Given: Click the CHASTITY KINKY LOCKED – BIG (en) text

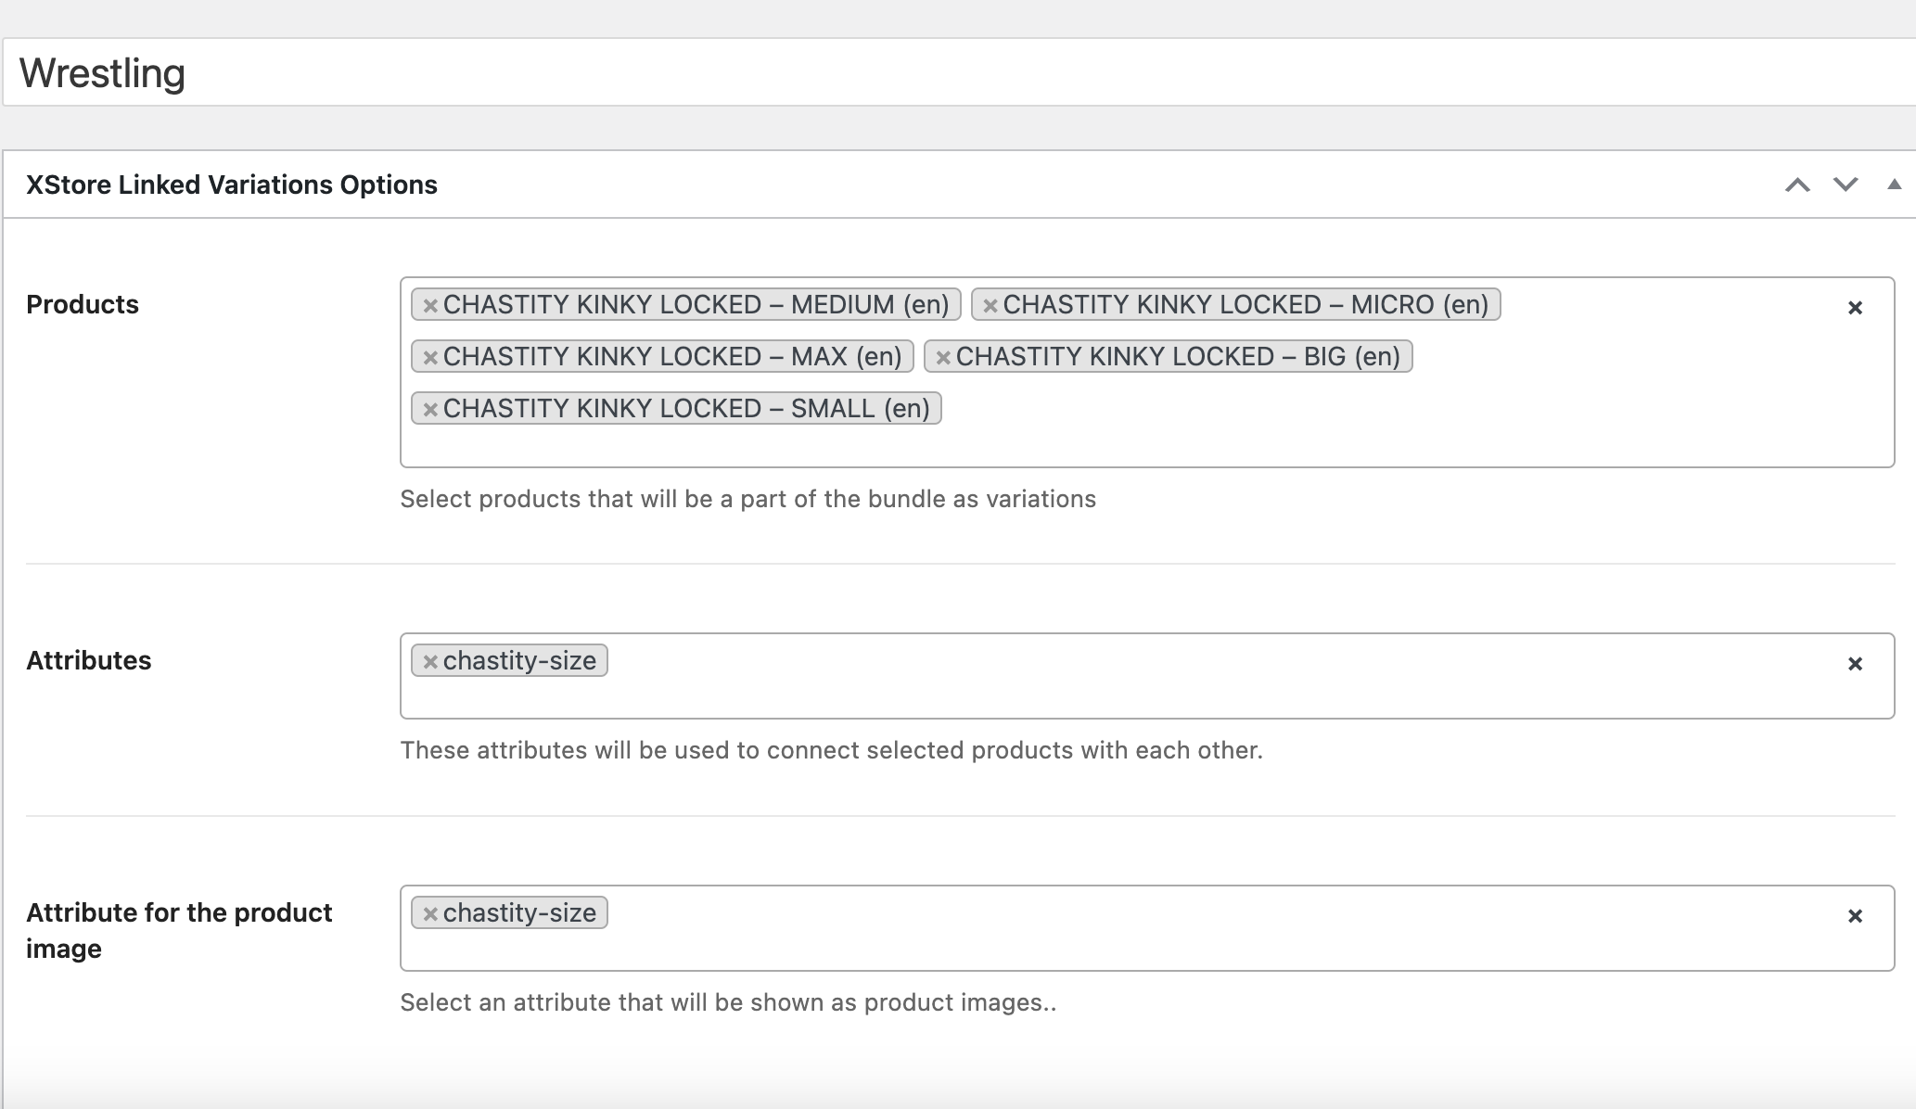Looking at the screenshot, I should pos(1178,356).
